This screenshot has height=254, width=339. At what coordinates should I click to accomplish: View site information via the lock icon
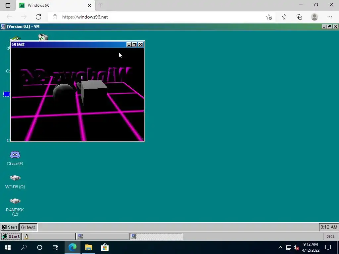(55, 17)
